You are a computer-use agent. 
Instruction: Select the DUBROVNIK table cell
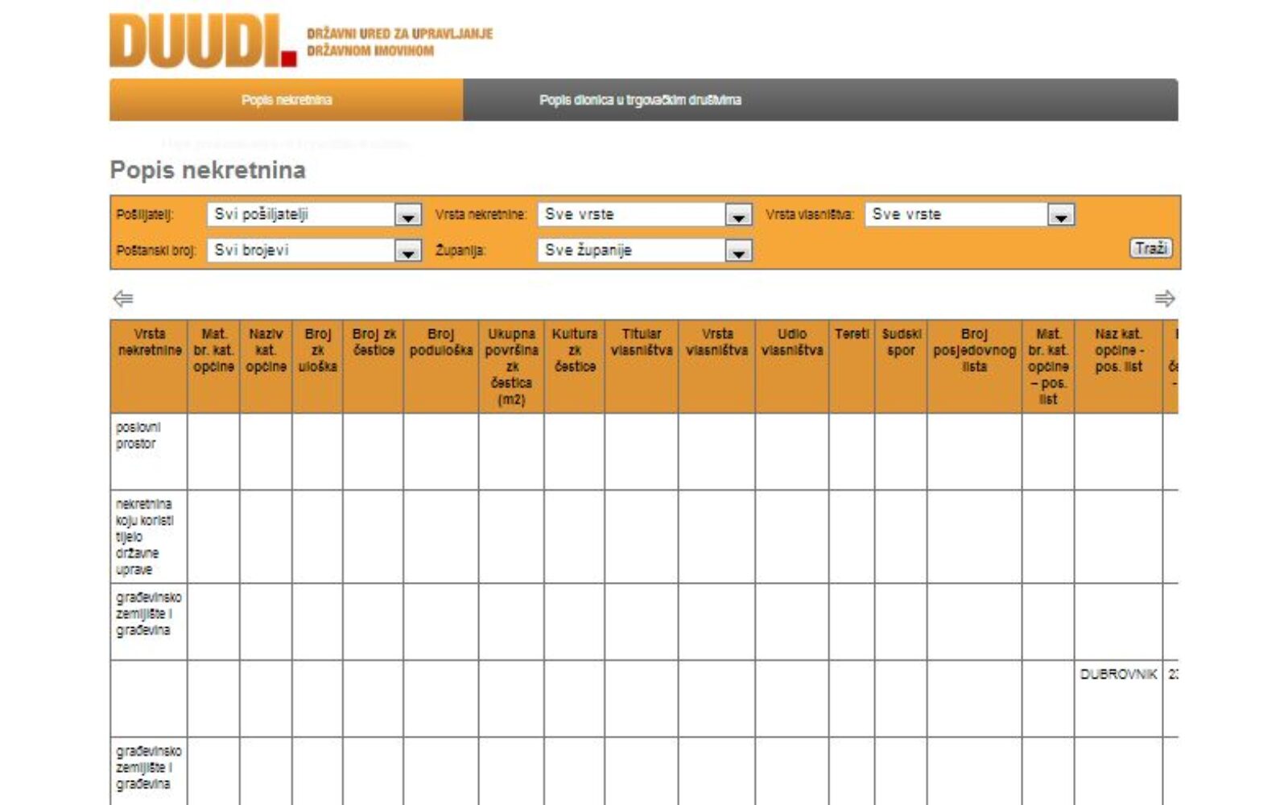click(x=1118, y=675)
